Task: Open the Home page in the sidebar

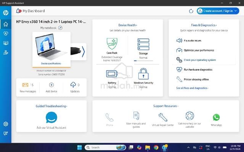Action: click(x=6, y=24)
